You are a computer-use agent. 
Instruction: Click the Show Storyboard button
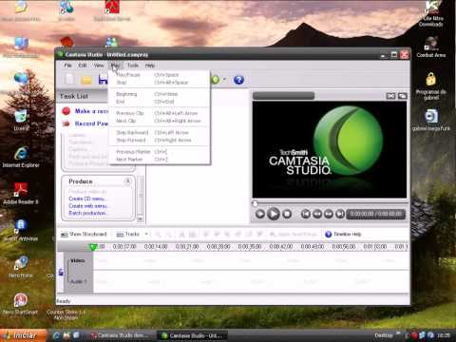[84, 234]
